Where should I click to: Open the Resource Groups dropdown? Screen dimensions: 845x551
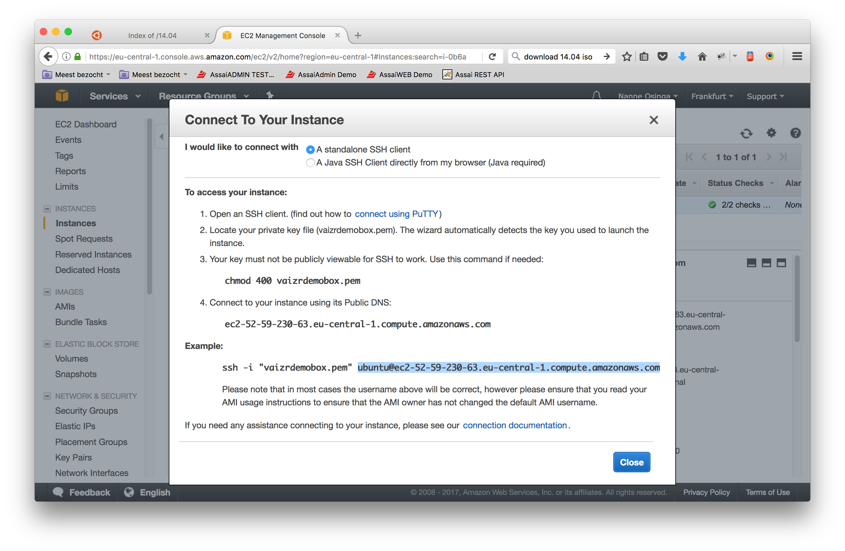tap(204, 96)
